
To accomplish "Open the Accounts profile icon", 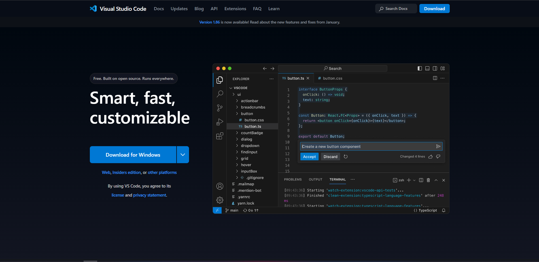I will 220,186.
